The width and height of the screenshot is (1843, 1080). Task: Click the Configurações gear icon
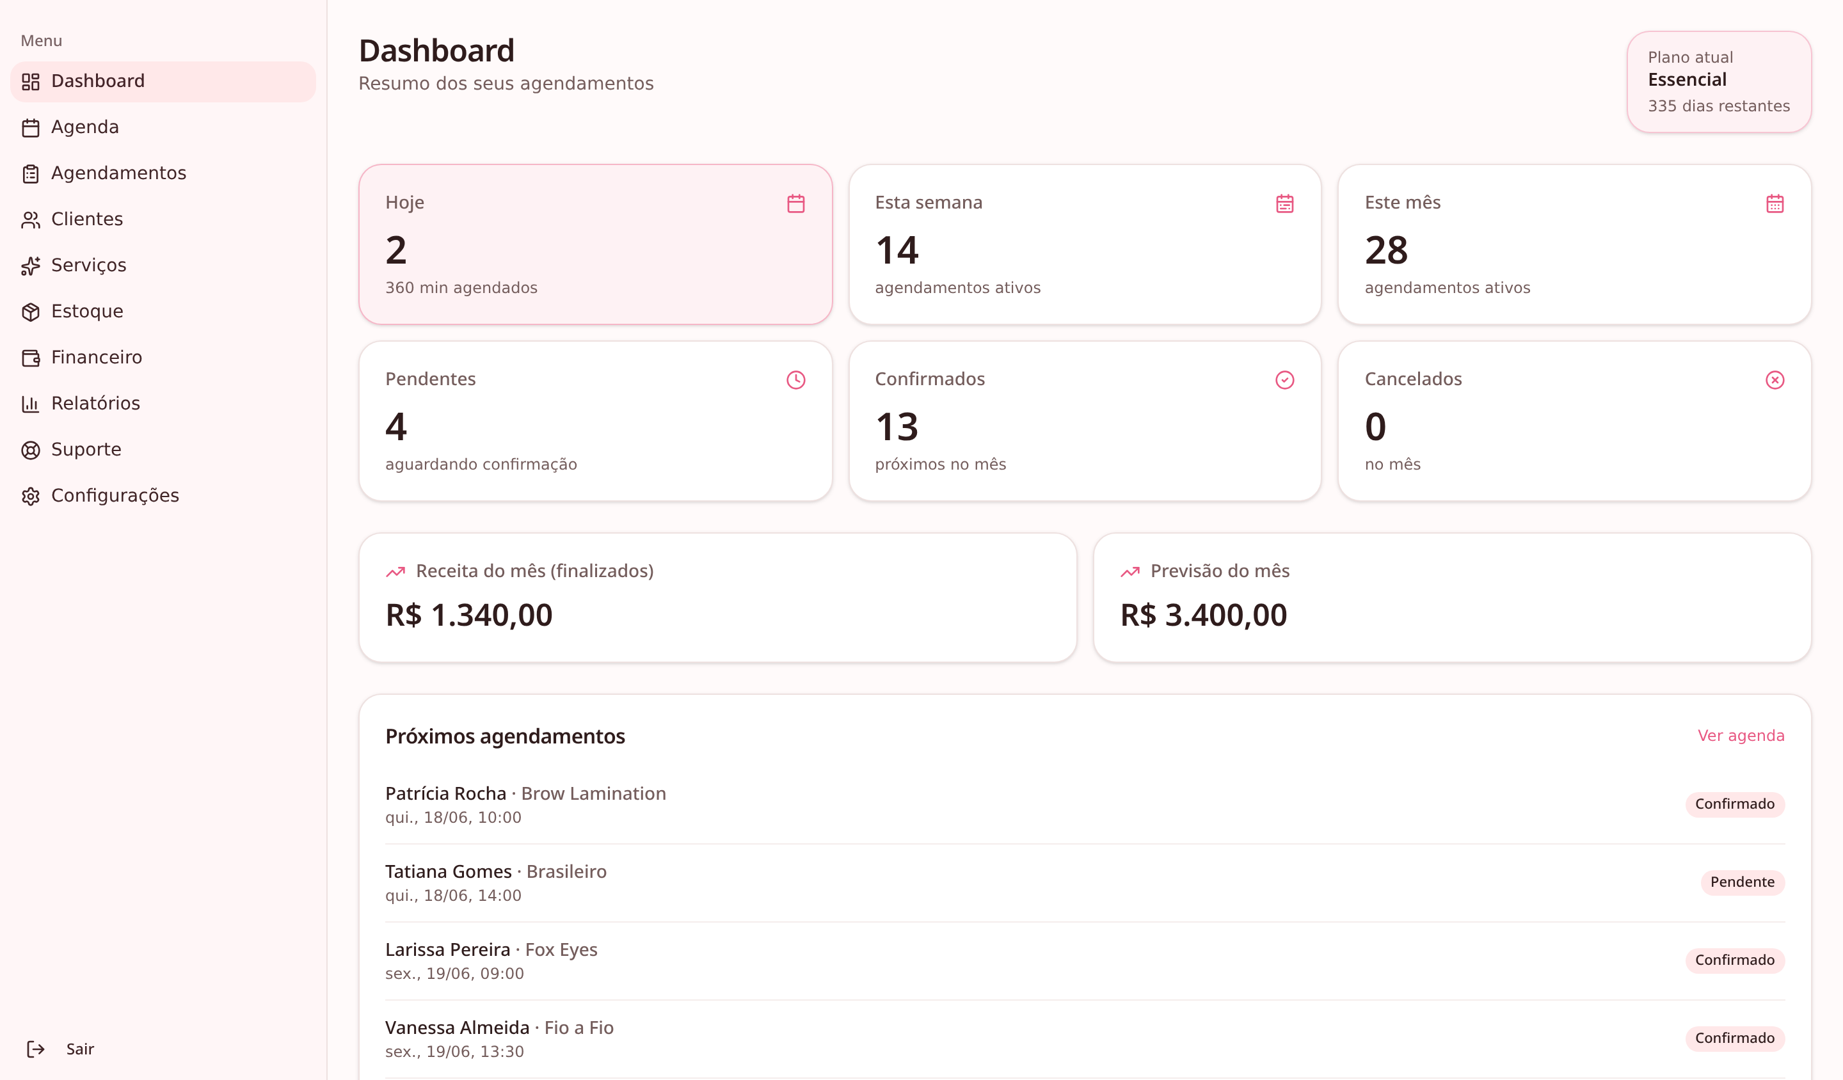31,496
